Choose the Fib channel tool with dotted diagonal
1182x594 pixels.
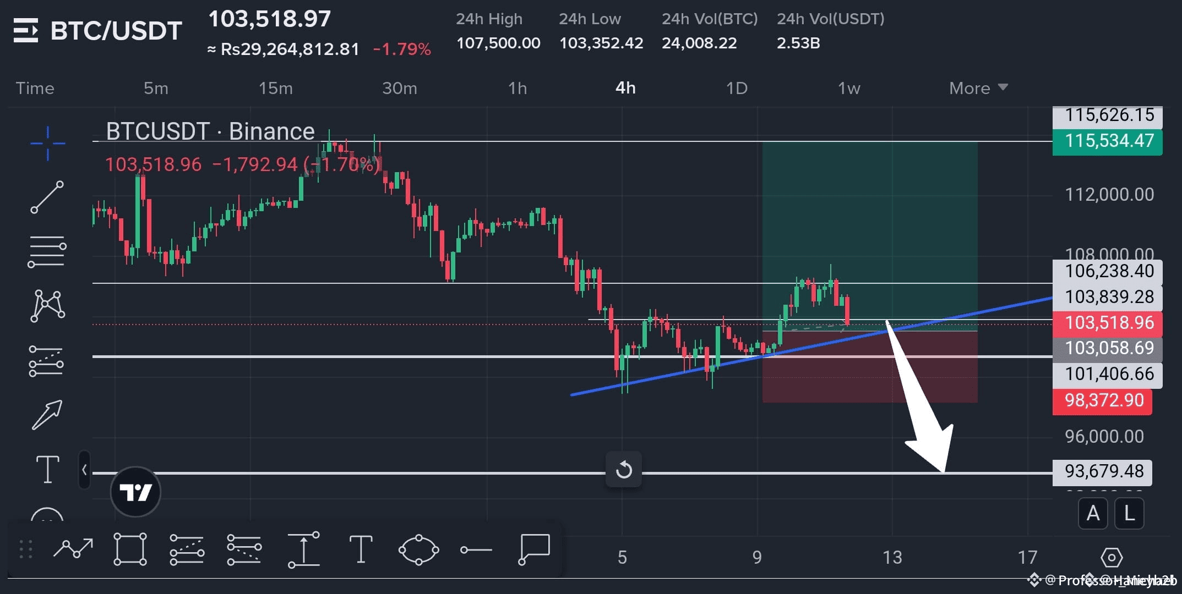coord(244,549)
